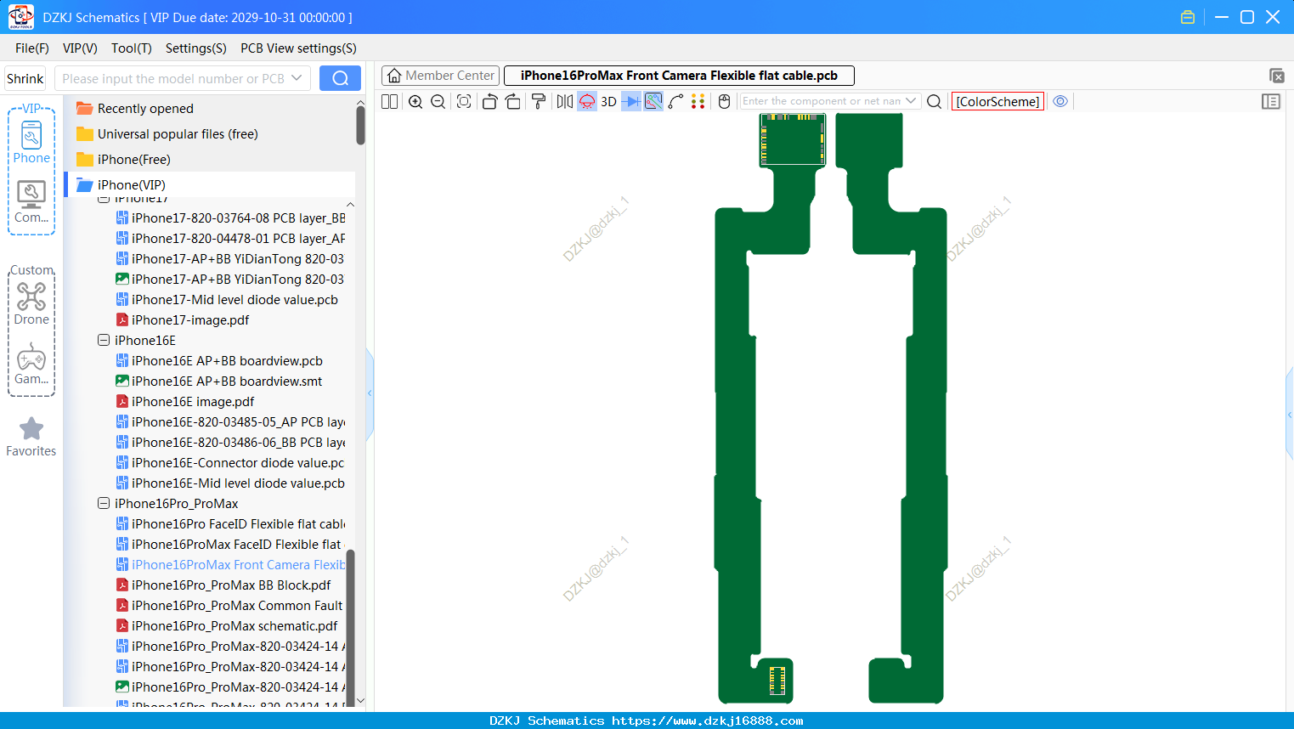This screenshot has width=1294, height=729.
Task: Open the PCB View settings(S) menu
Action: (298, 48)
